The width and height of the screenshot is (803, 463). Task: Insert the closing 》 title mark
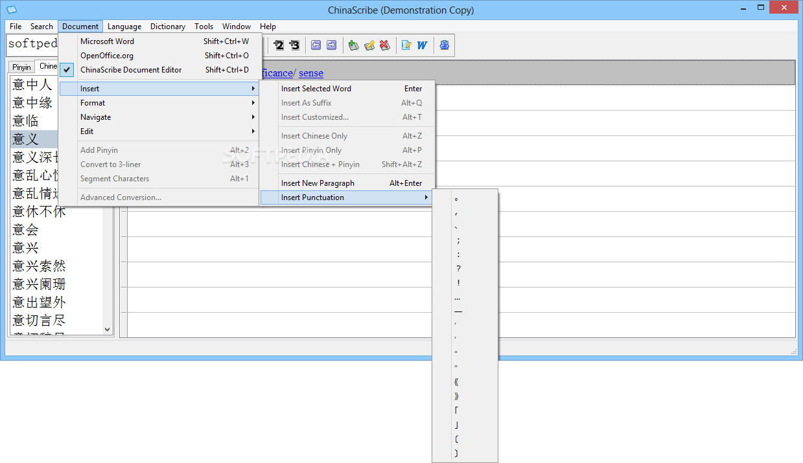point(465,396)
